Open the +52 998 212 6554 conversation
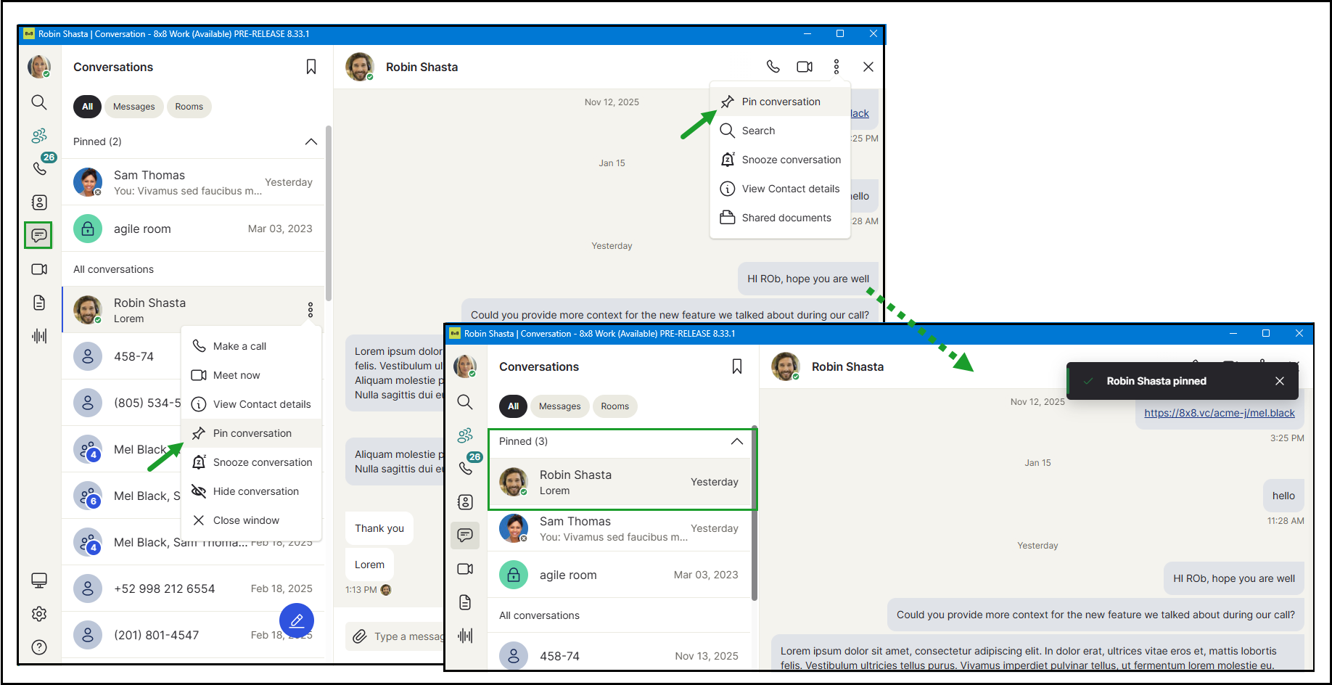The width and height of the screenshot is (1332, 685). point(193,588)
